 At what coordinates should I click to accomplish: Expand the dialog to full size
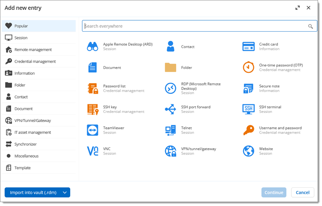tap(297, 8)
